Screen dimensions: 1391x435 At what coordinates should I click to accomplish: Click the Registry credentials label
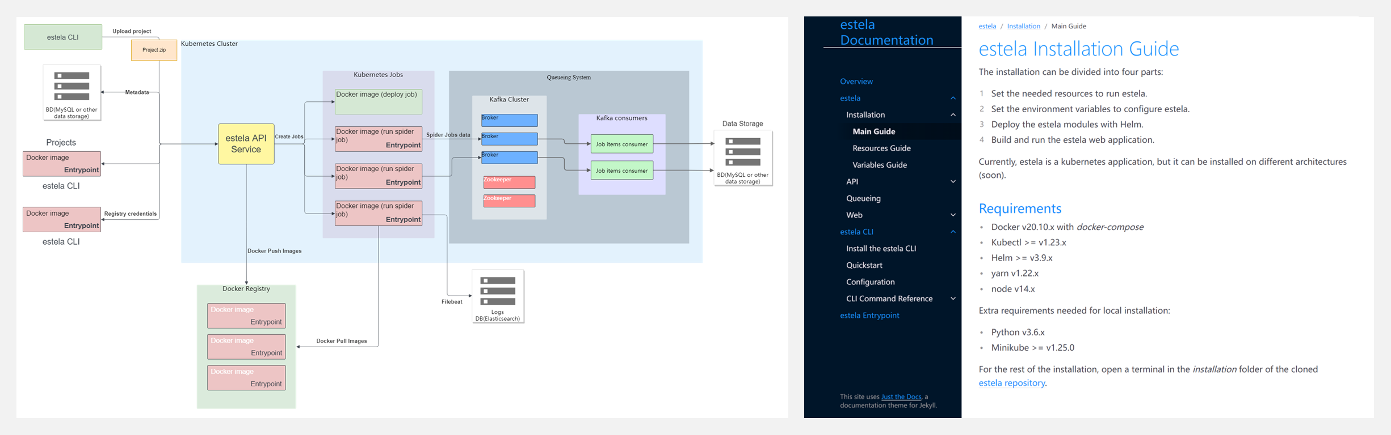[x=130, y=214]
